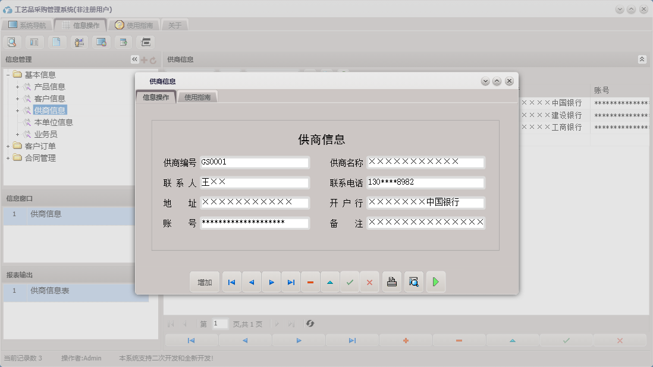Click previous-record arrow in bottom bar
The width and height of the screenshot is (653, 367).
pos(245,340)
